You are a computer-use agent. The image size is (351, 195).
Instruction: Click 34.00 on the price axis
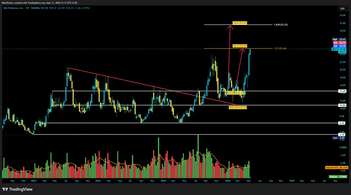click(343, 15)
